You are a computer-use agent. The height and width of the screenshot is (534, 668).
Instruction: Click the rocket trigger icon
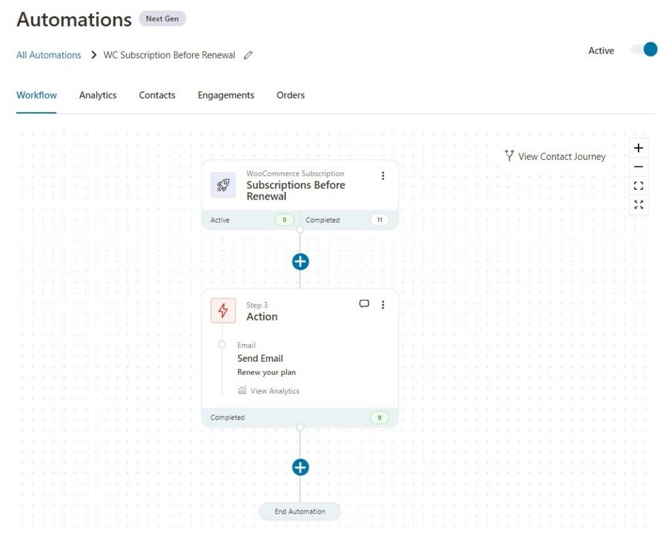click(x=223, y=185)
